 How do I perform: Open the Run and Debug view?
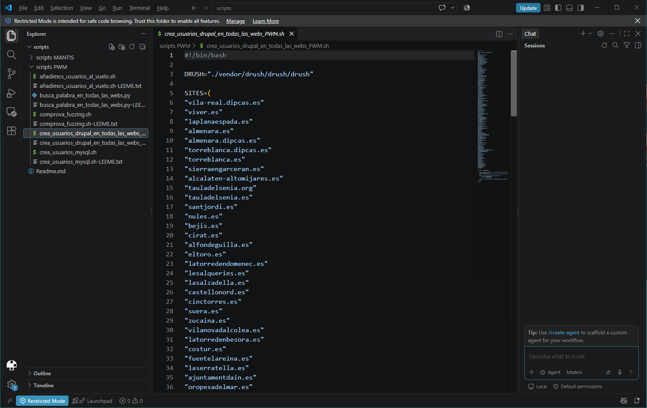click(12, 93)
